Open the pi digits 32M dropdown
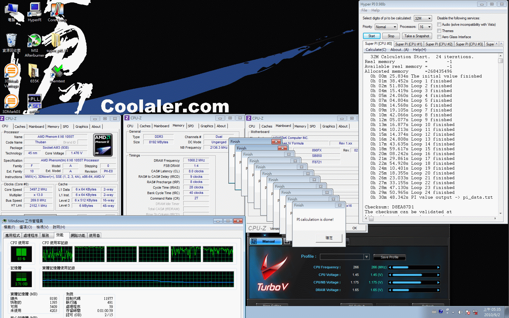 pyautogui.click(x=423, y=18)
